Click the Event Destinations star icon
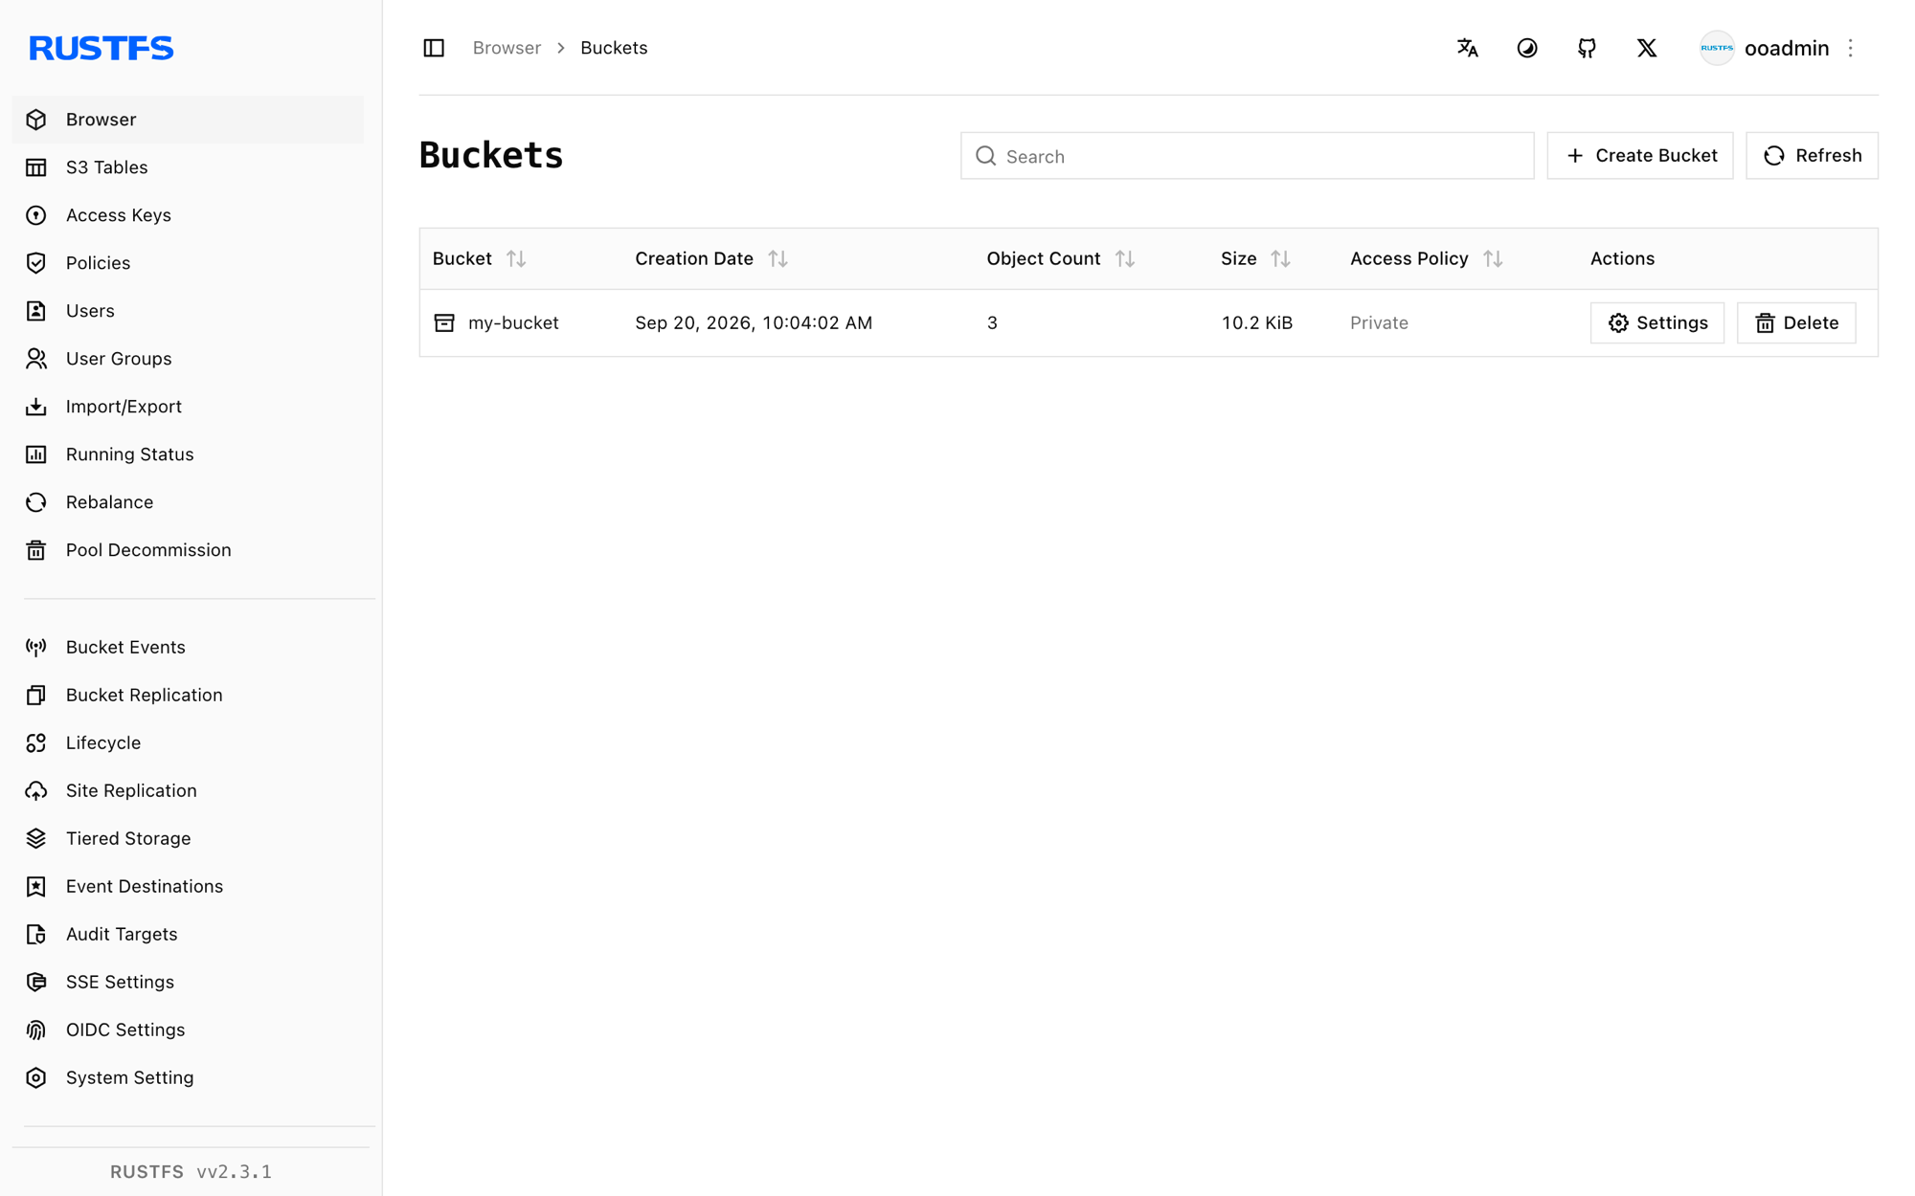 [36, 887]
